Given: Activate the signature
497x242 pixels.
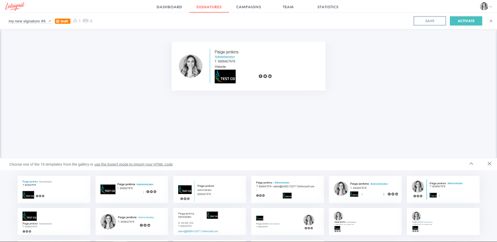Looking at the screenshot, I should tap(466, 21).
